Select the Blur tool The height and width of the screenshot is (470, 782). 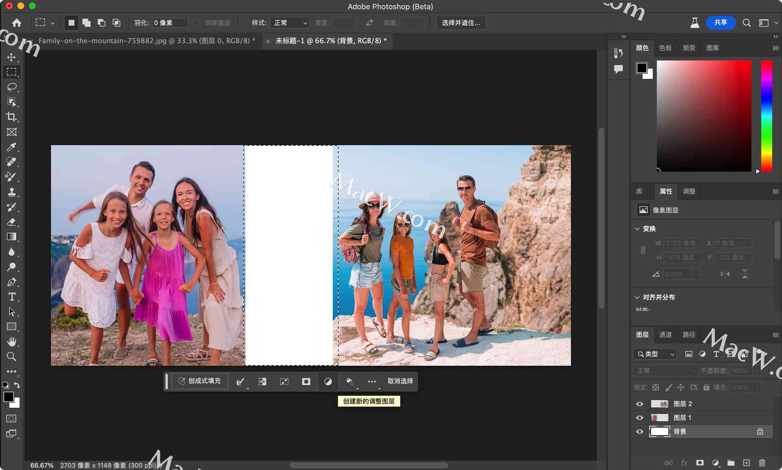[11, 252]
